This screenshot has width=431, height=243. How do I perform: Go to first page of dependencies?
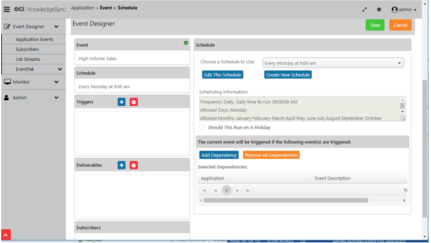[204, 190]
